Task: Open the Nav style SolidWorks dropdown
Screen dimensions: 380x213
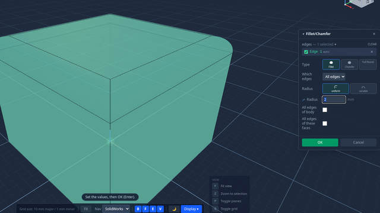Action: click(x=116, y=209)
